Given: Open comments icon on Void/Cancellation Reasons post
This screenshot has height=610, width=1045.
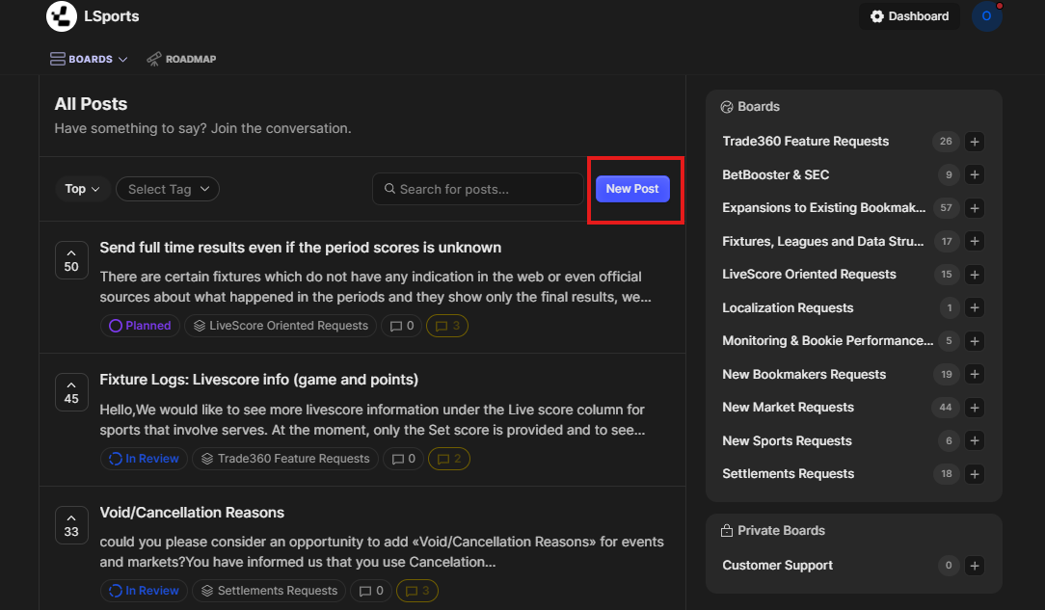Looking at the screenshot, I should [x=367, y=591].
